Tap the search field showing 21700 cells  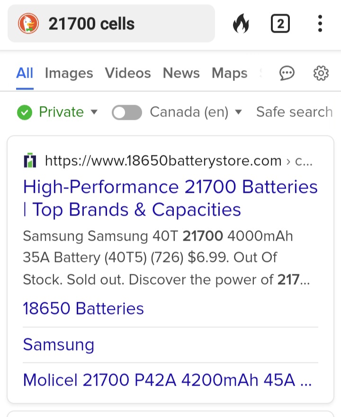pos(109,23)
